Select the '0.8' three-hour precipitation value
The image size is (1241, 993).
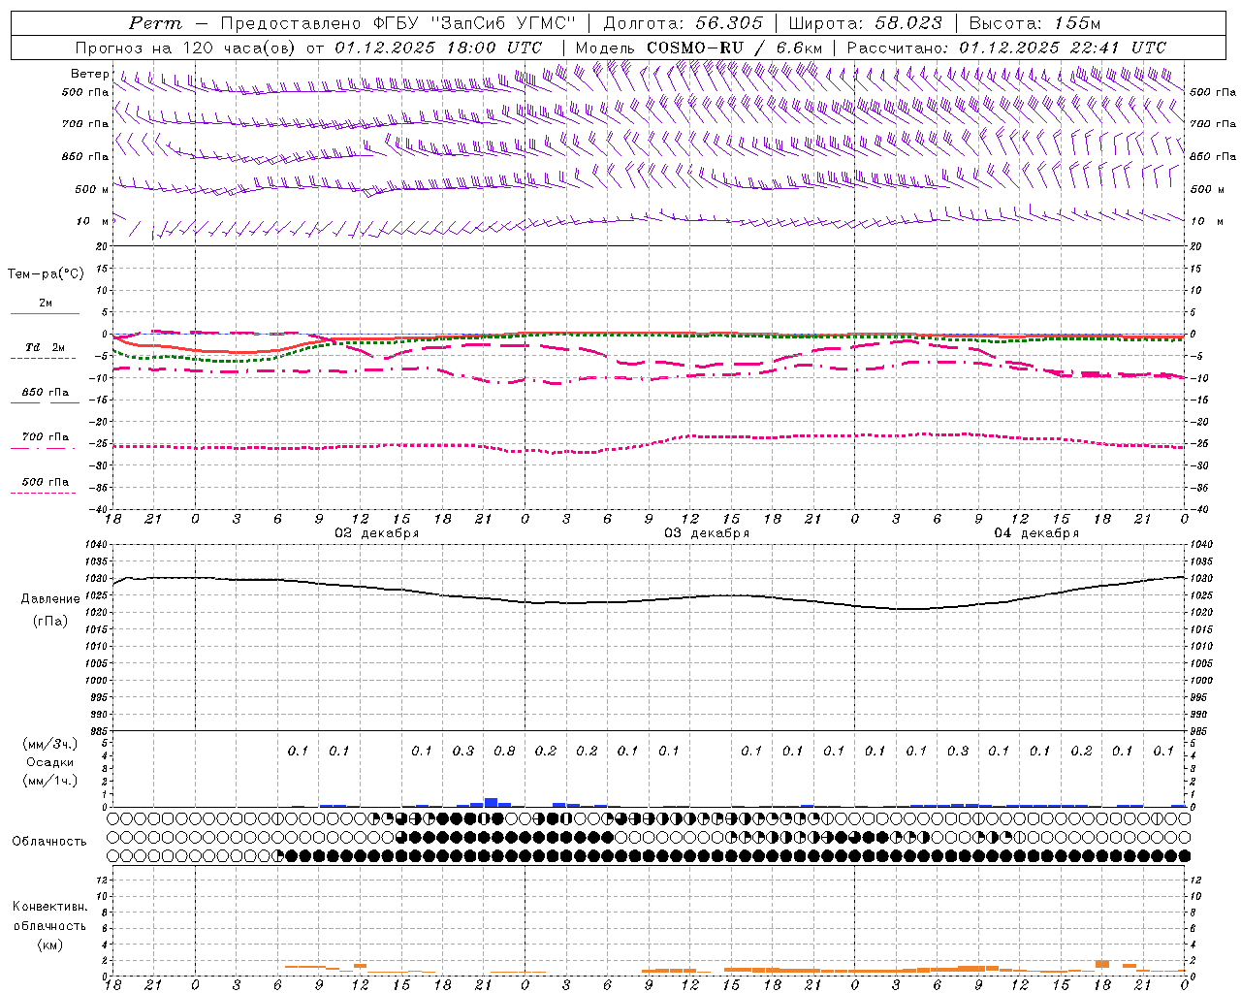point(504,751)
